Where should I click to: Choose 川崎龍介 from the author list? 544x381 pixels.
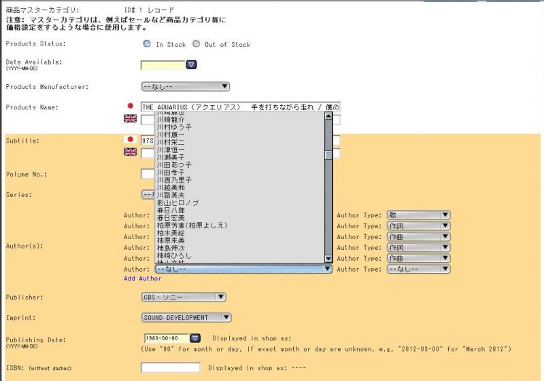click(240, 120)
